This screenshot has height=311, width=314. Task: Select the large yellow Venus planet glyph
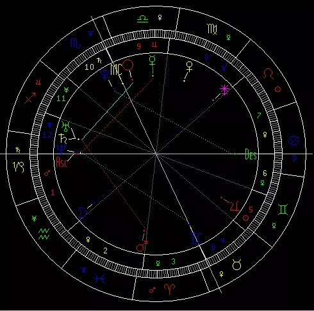189,67
